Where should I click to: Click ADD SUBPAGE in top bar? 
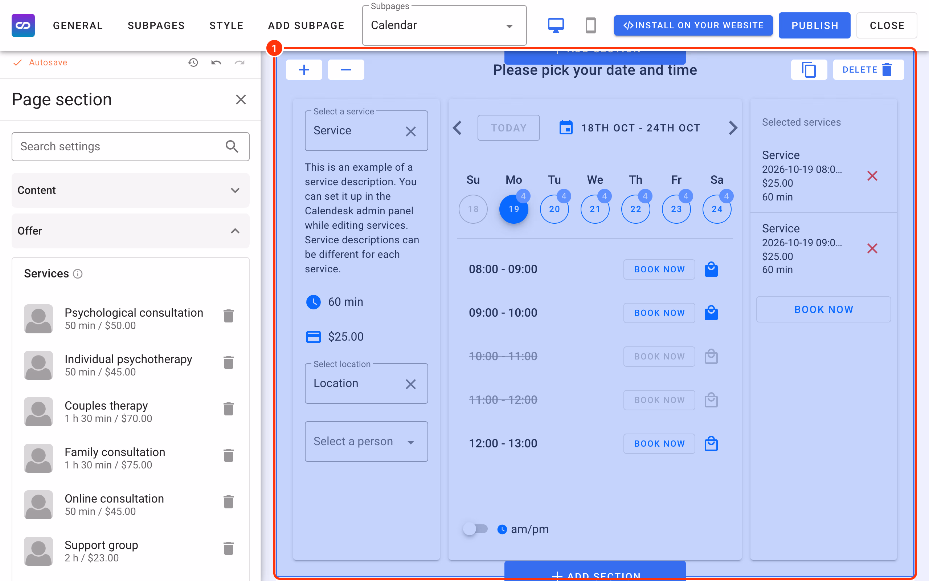click(306, 25)
